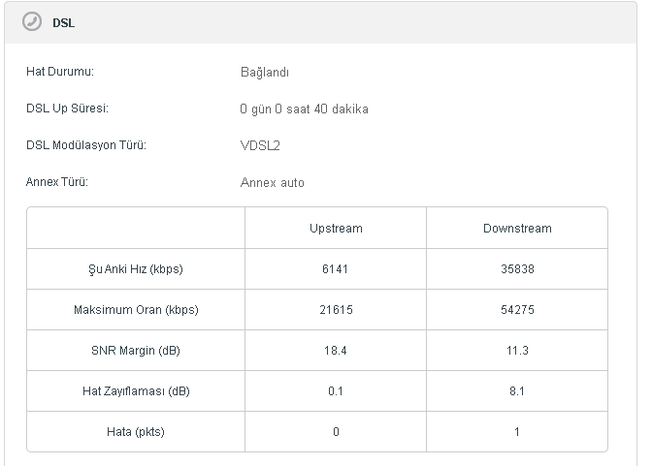Click downstream maximum rate value 54275

(517, 310)
